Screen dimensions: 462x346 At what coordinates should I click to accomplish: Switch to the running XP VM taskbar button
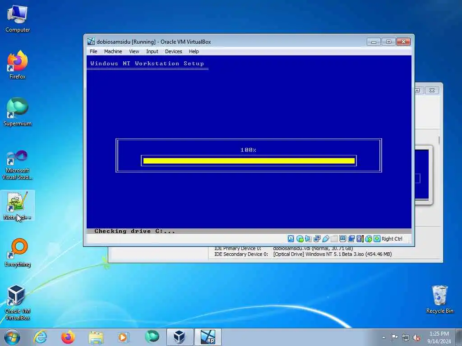[x=208, y=337]
